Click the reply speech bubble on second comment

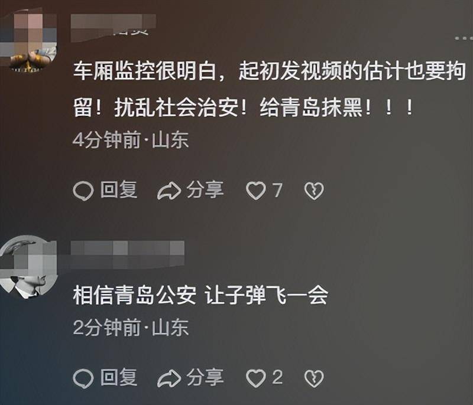tap(83, 378)
